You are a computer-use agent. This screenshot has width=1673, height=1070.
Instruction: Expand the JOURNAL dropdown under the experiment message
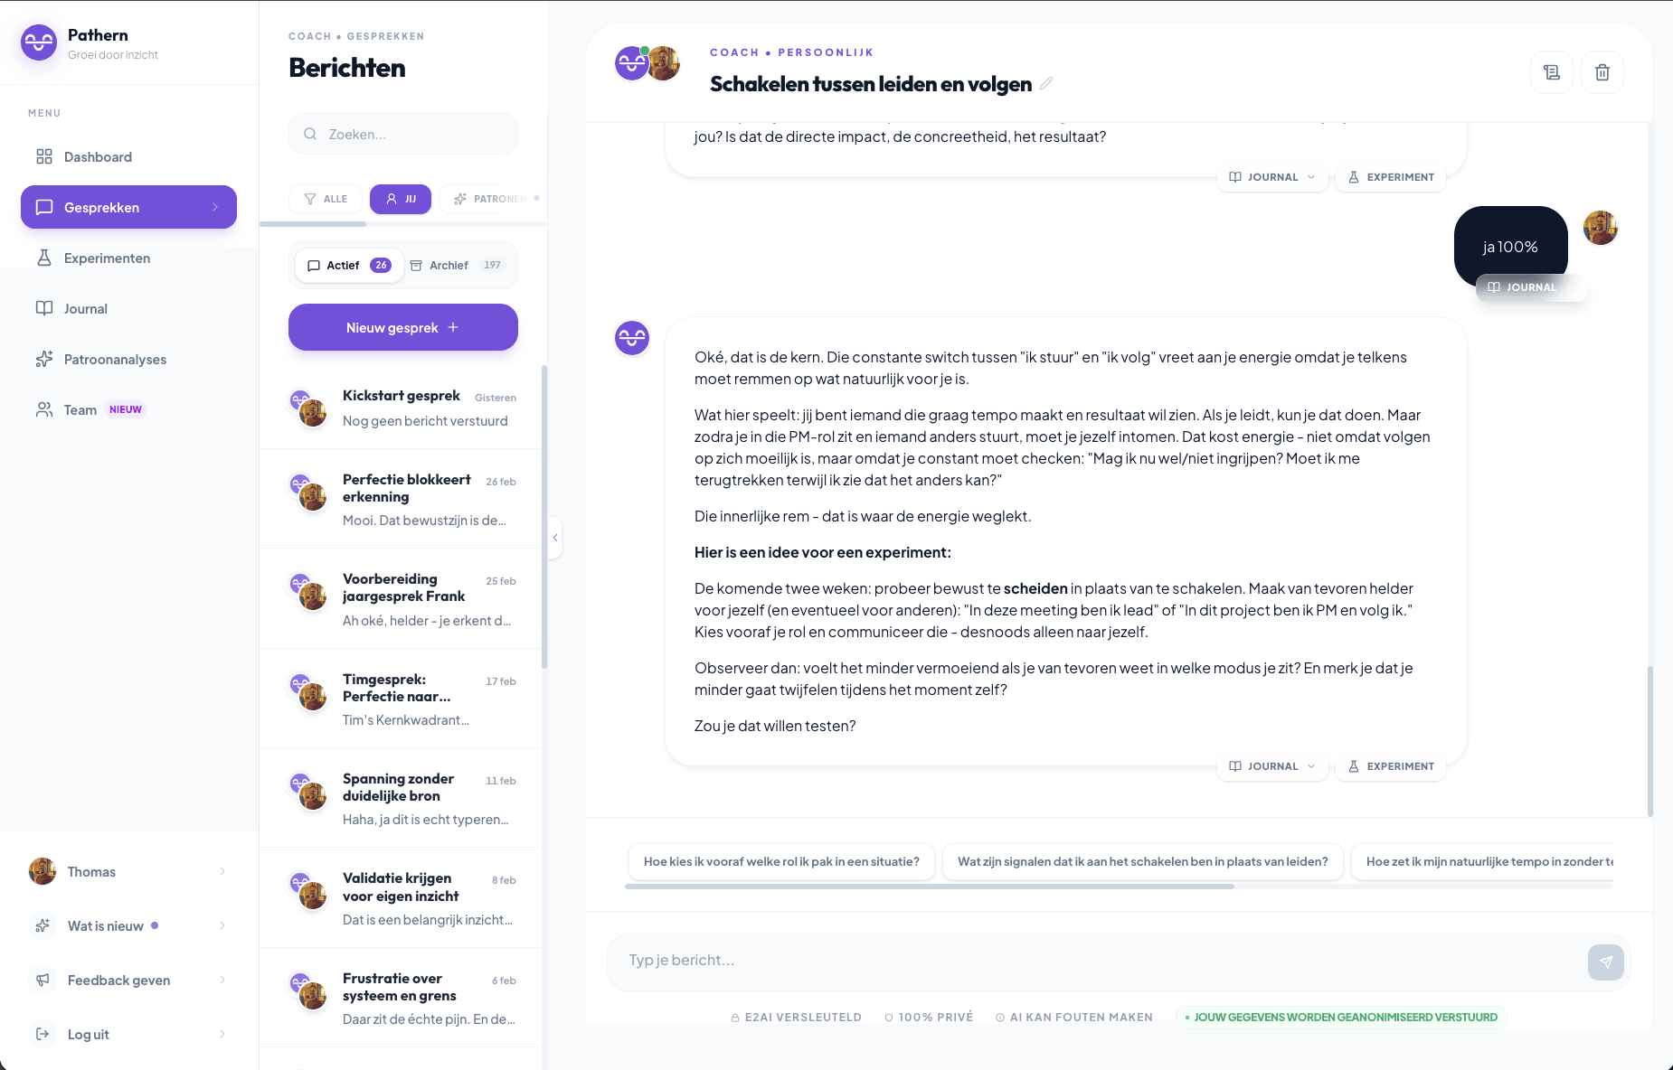(1271, 765)
